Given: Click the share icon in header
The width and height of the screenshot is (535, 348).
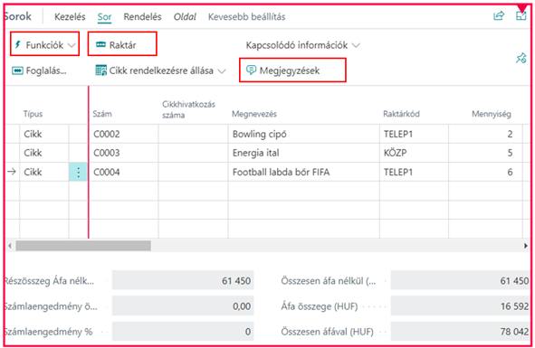Looking at the screenshot, I should point(499,15).
